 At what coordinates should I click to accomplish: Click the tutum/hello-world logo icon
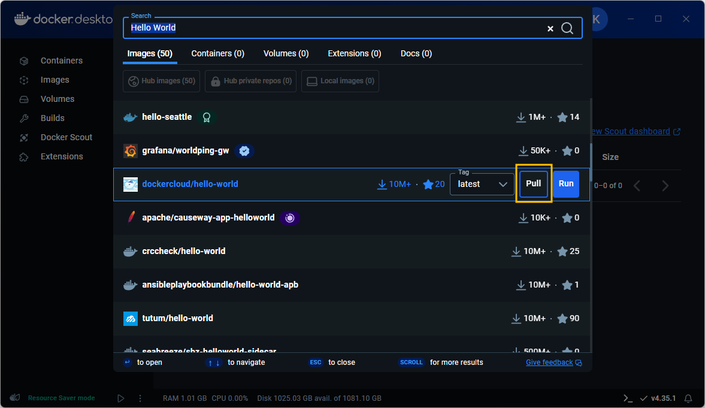click(131, 319)
